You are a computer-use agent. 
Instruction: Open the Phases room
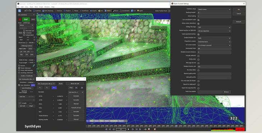[115, 11]
